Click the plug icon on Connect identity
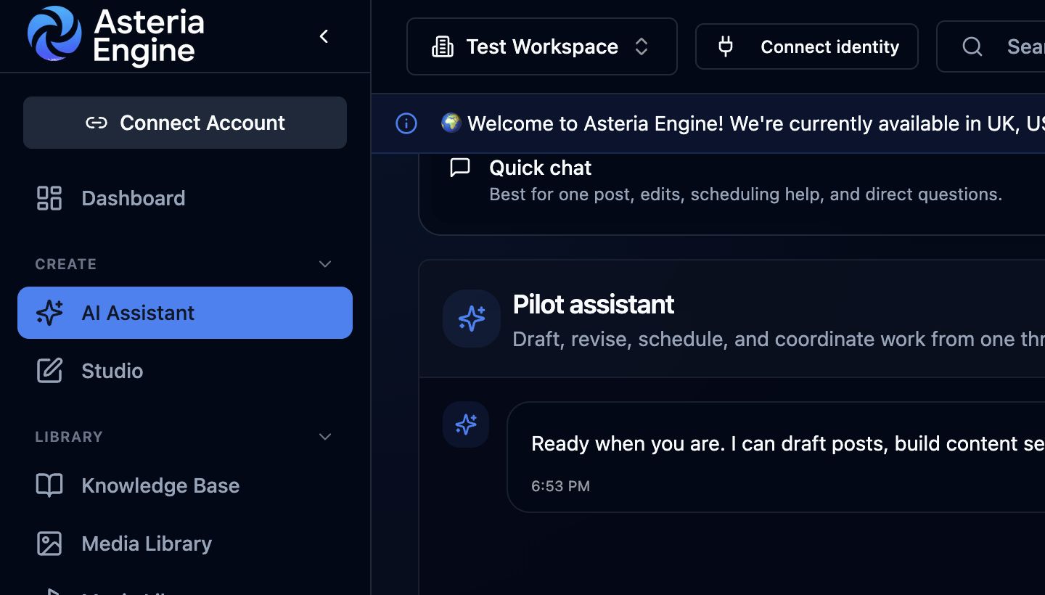1045x595 pixels. (x=726, y=46)
